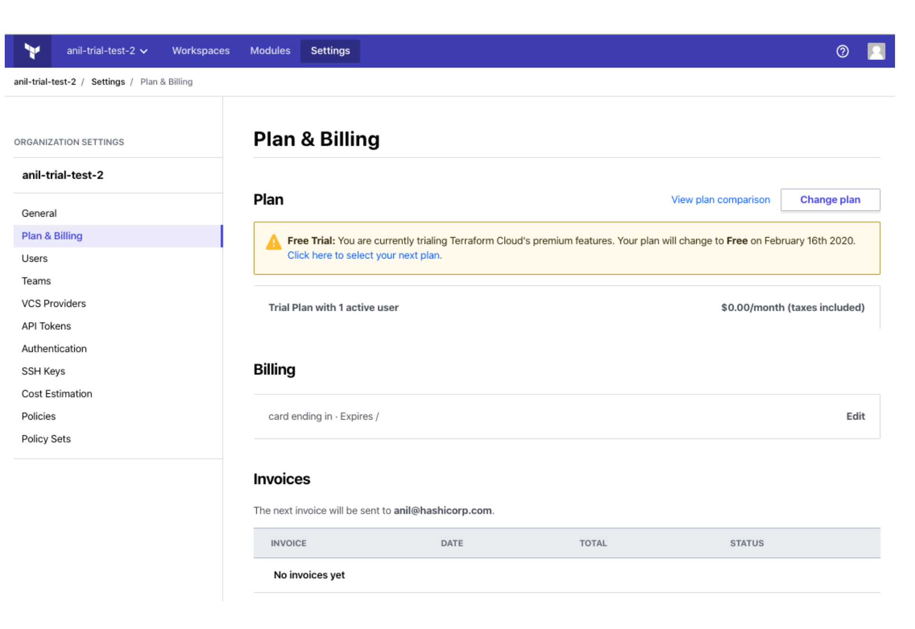Select Users in the settings sidebar

pyautogui.click(x=35, y=259)
